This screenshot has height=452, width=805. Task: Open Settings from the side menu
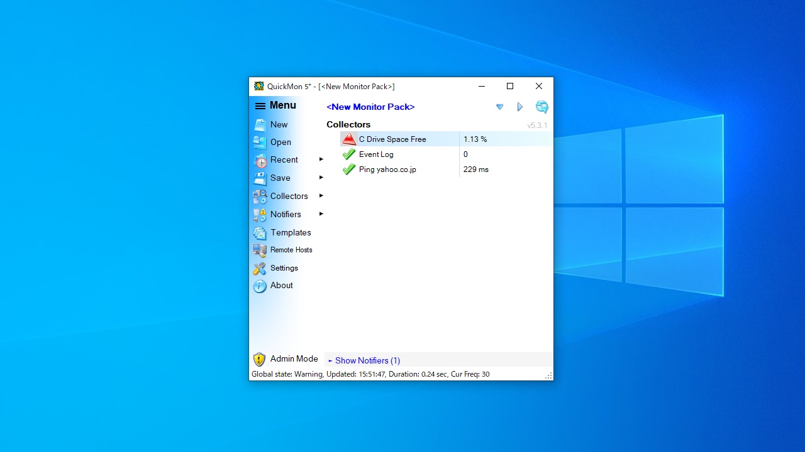point(284,268)
